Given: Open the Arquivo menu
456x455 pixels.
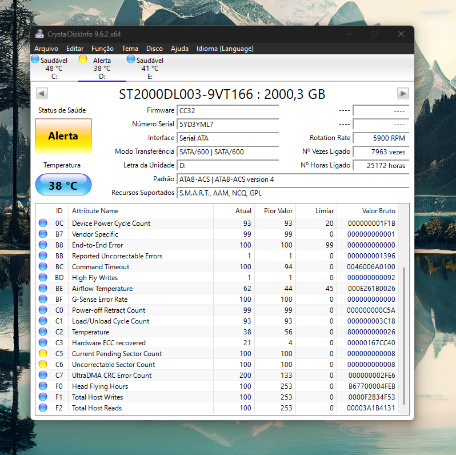Looking at the screenshot, I should [x=46, y=49].
